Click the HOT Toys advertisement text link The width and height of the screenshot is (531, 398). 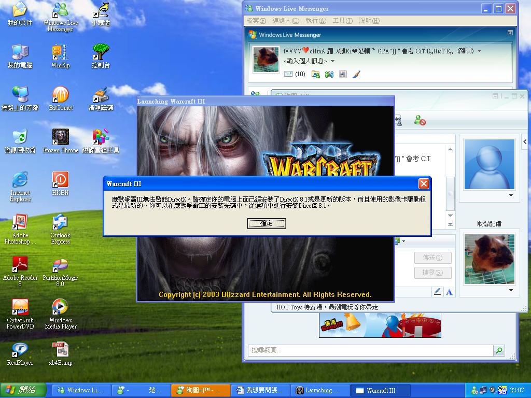[327, 307]
